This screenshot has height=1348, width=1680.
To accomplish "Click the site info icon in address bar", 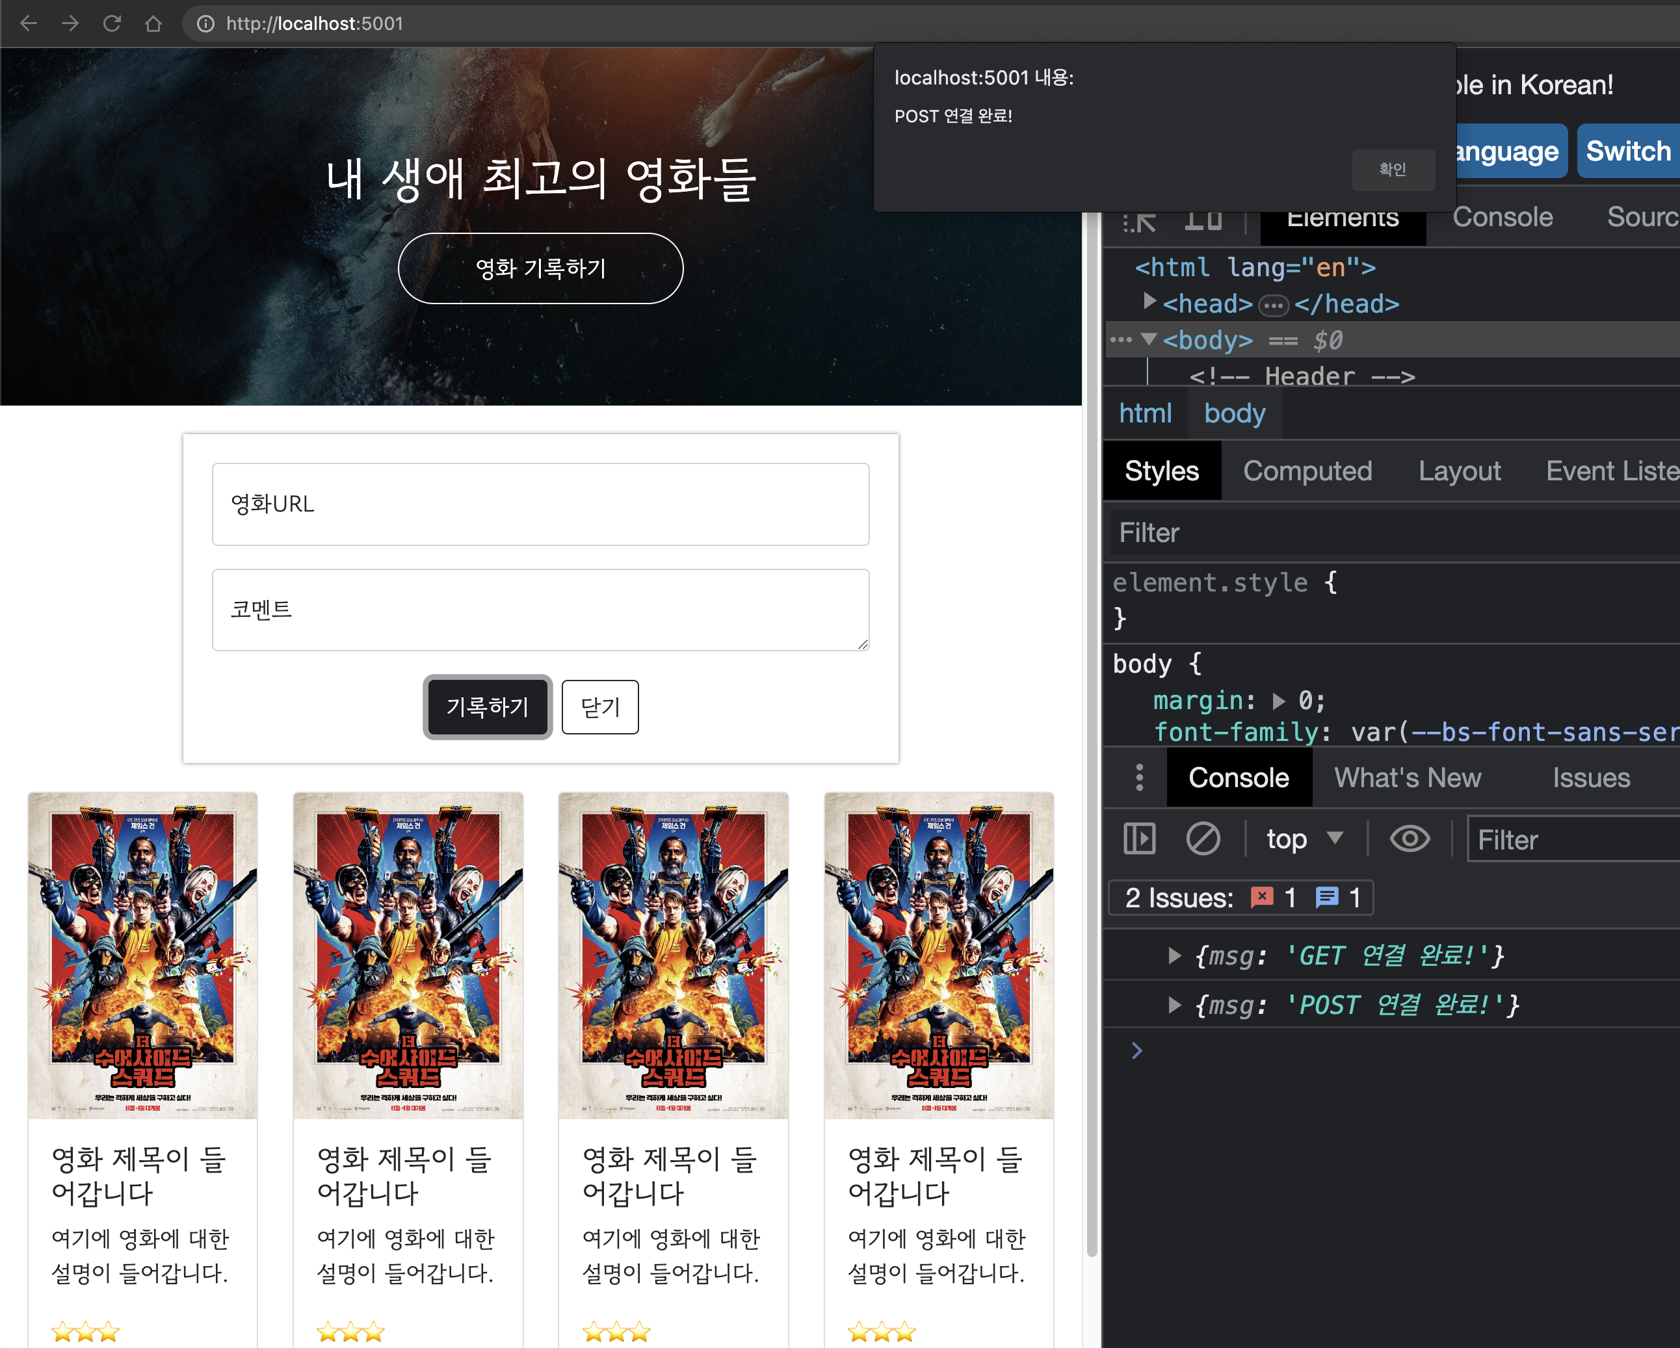I will tap(205, 23).
